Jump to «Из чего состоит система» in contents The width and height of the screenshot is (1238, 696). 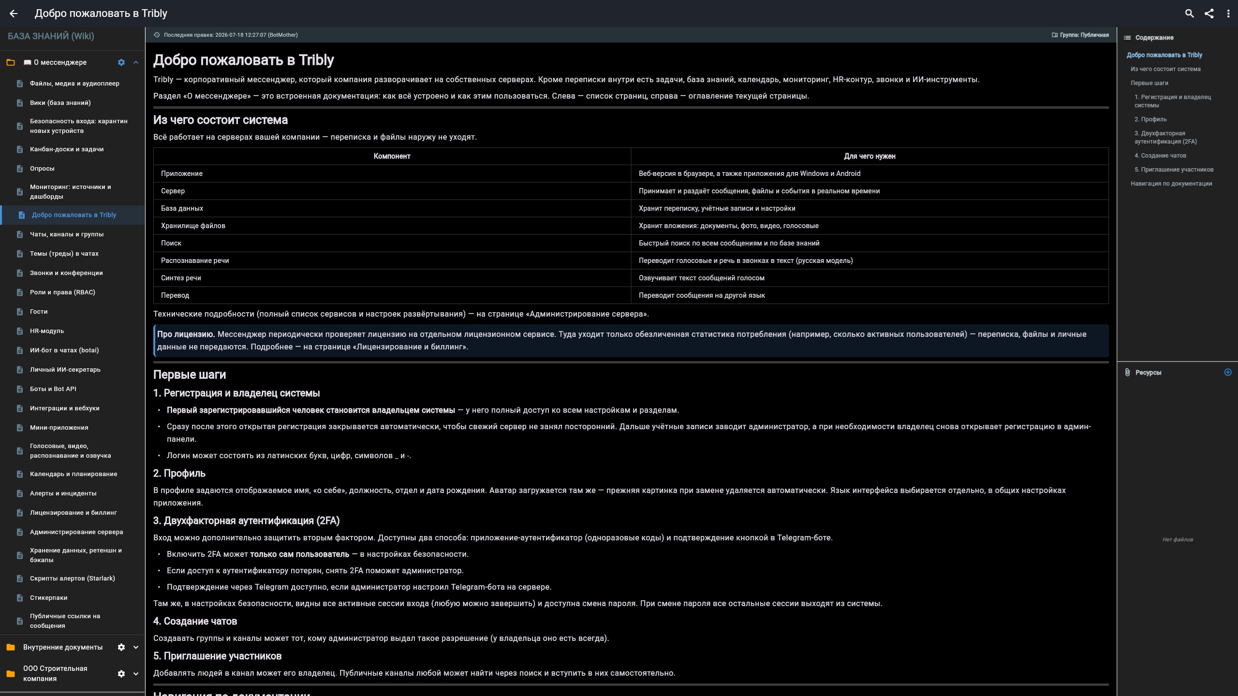[1165, 69]
